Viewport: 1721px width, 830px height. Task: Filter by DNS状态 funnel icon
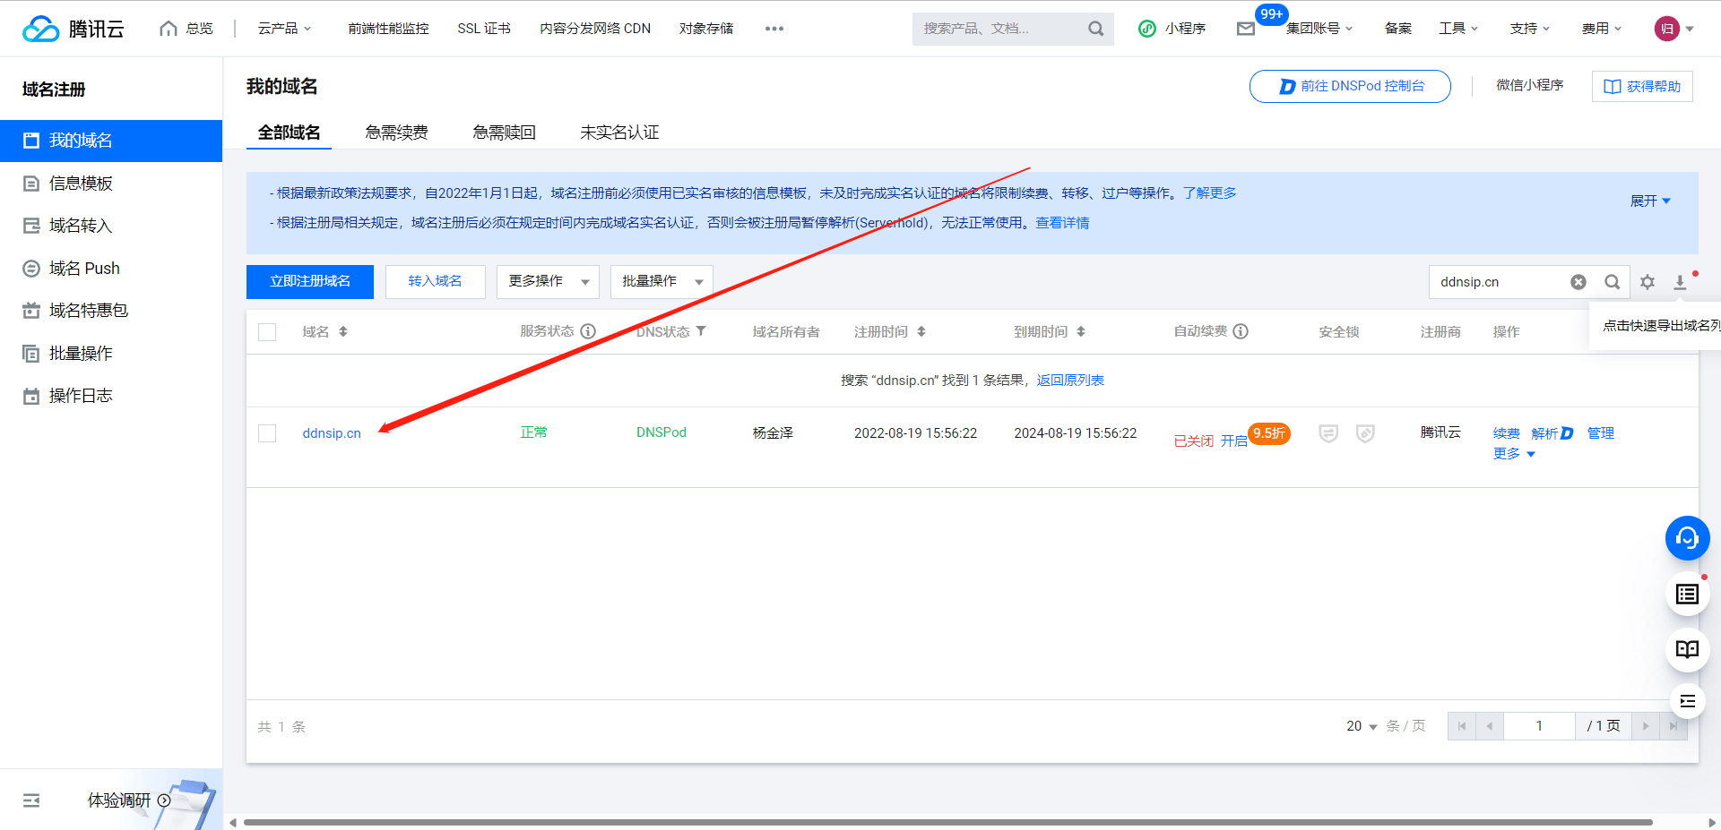pyautogui.click(x=701, y=331)
